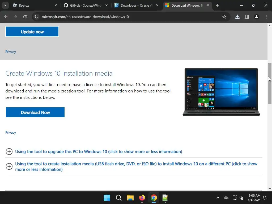The width and height of the screenshot is (272, 204).
Task: Open a new browser tab
Action: 217,5
